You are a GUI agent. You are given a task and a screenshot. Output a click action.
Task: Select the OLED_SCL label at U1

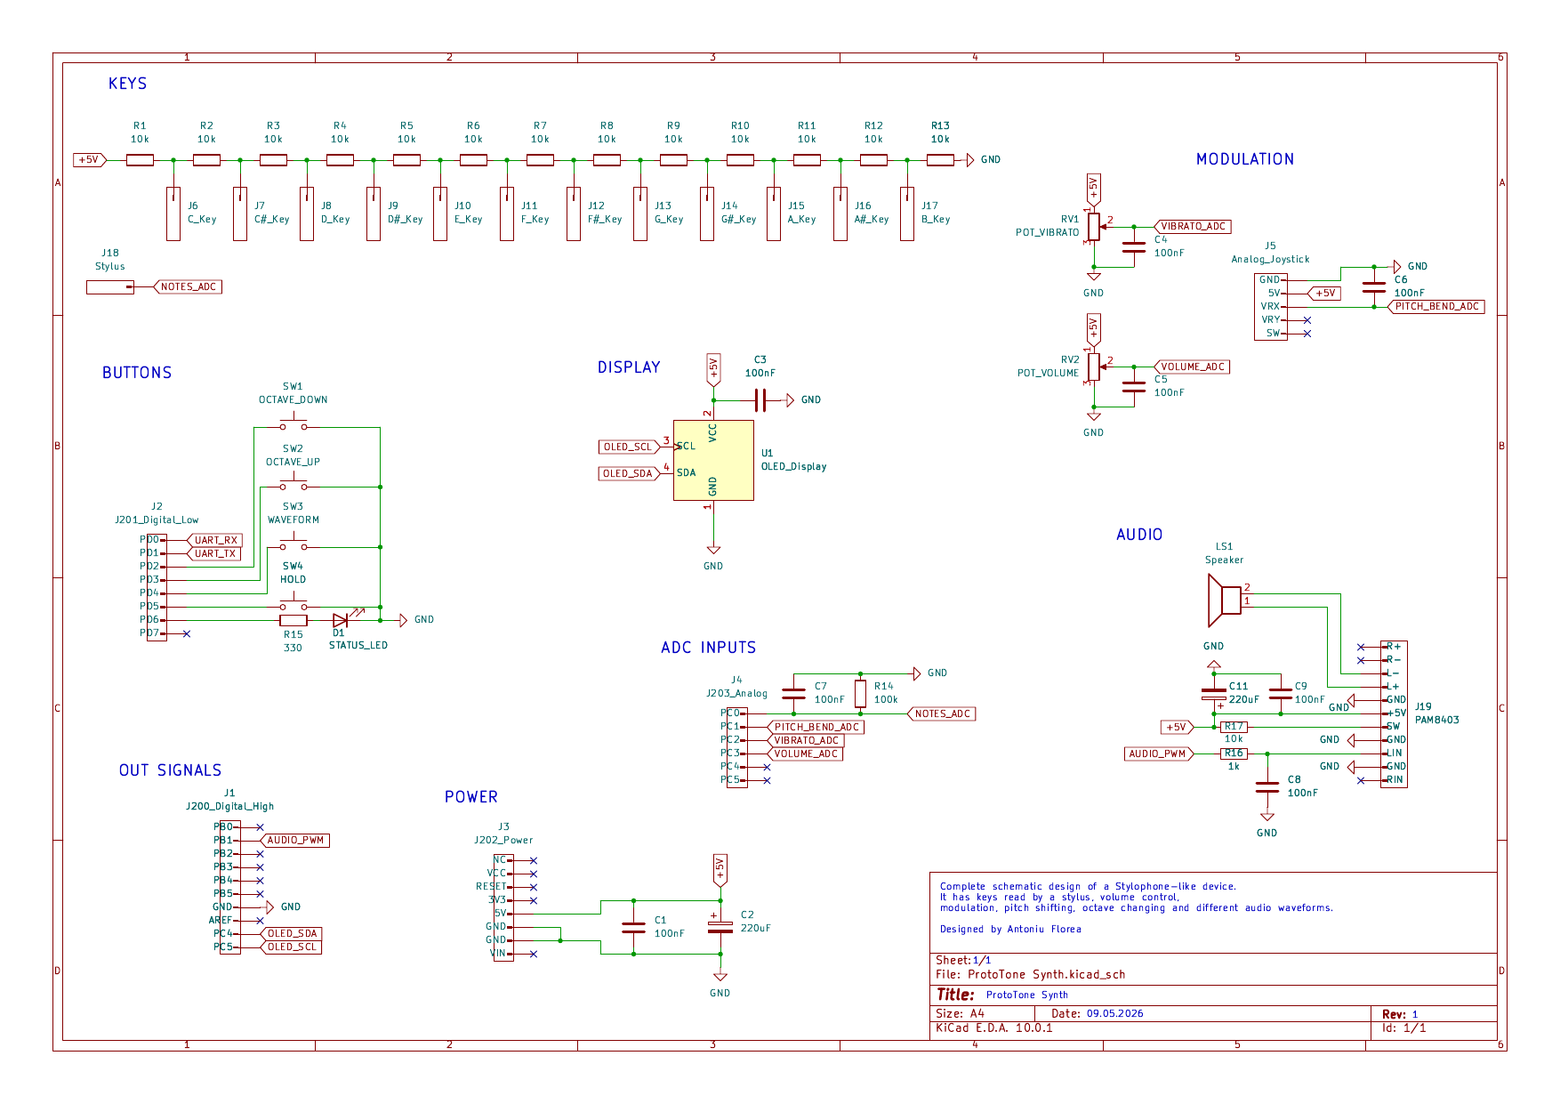[629, 447]
